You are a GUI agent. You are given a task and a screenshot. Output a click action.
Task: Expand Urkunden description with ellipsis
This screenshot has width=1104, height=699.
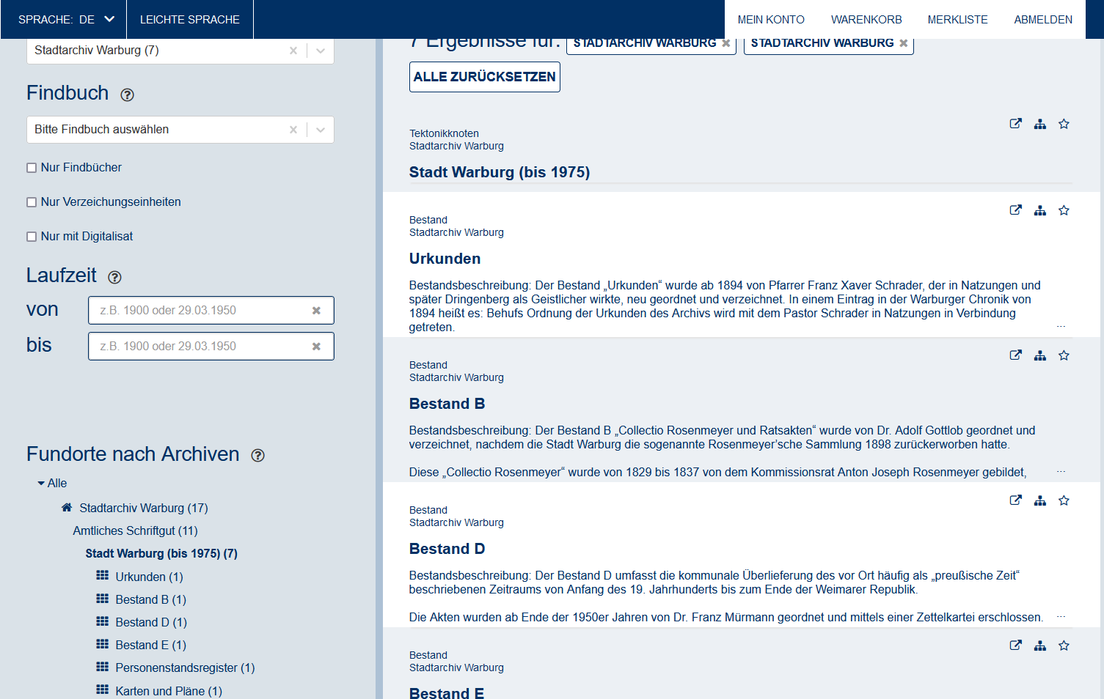(x=1061, y=327)
